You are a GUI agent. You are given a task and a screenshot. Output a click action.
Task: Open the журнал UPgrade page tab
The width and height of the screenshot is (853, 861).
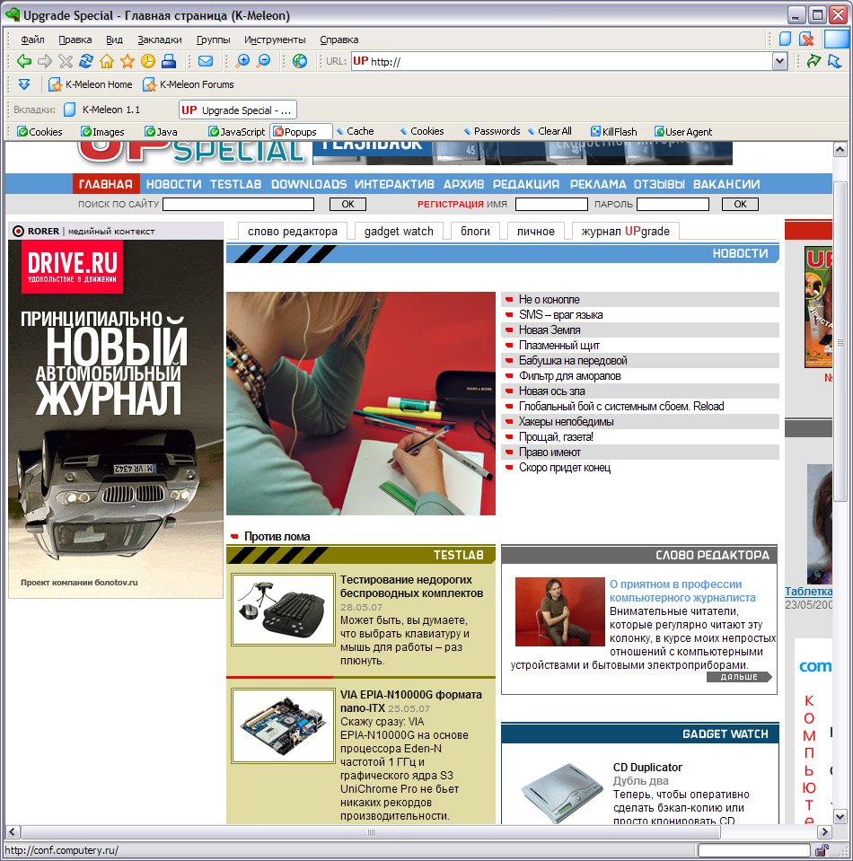tap(625, 231)
